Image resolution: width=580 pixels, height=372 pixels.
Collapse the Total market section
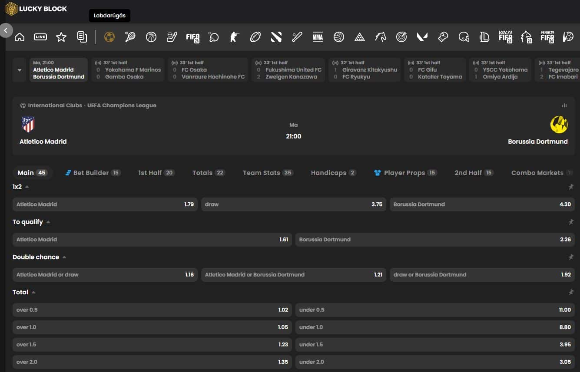(33, 292)
